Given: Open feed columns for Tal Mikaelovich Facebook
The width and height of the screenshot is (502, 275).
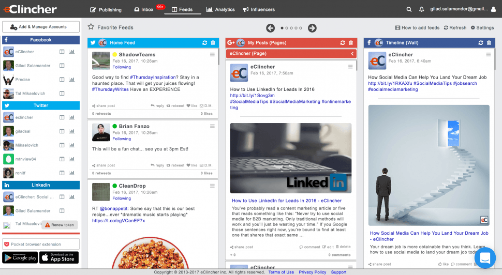Looking at the screenshot, I should click(x=62, y=94).
